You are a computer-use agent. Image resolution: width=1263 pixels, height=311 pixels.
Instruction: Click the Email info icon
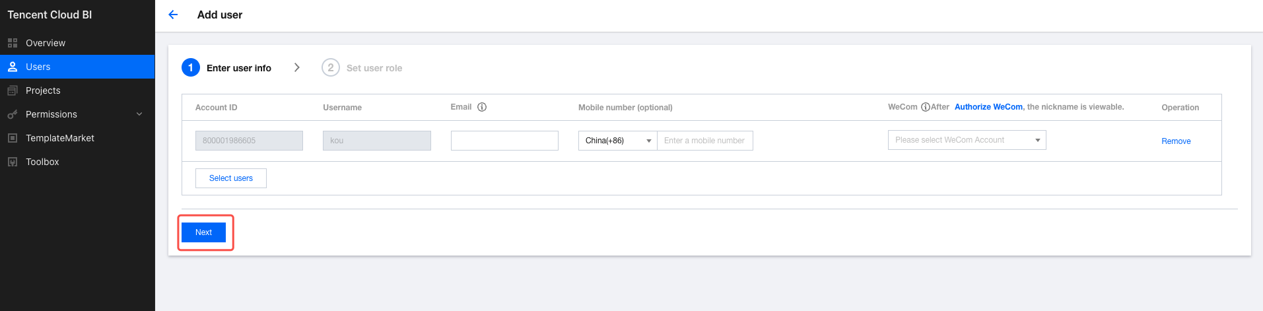pos(482,107)
